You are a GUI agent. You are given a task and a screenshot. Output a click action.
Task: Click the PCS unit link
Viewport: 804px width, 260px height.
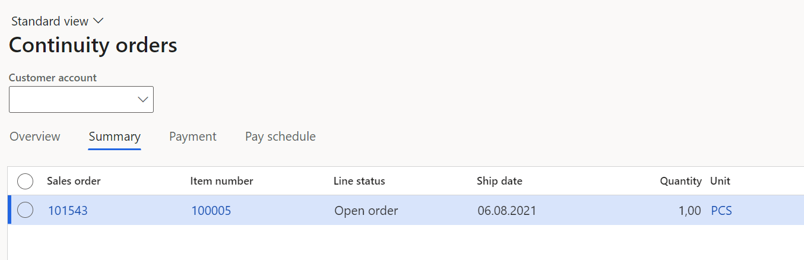click(722, 211)
